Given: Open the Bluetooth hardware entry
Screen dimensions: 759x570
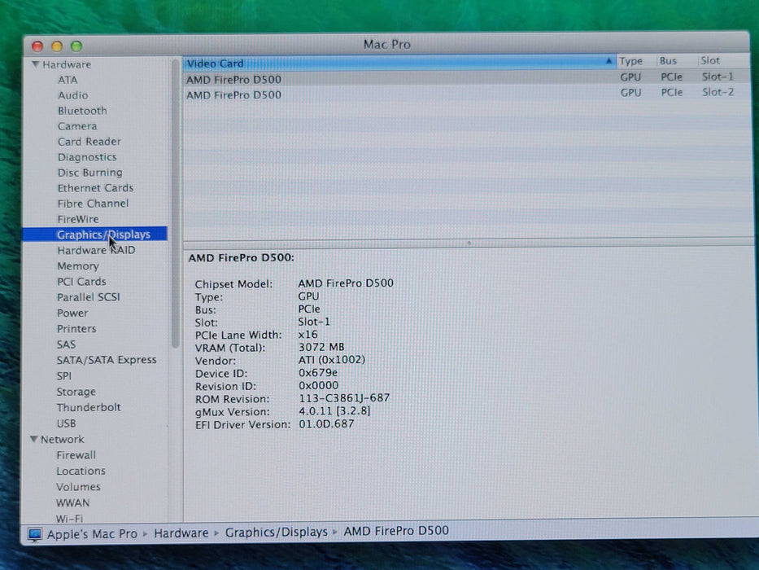Looking at the screenshot, I should click(x=82, y=111).
